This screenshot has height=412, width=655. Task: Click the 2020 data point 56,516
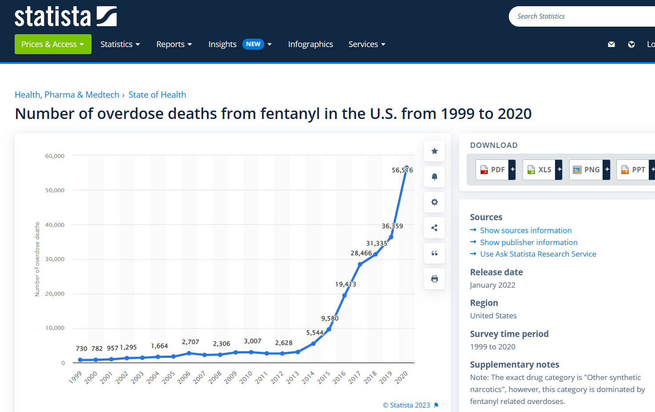click(407, 168)
